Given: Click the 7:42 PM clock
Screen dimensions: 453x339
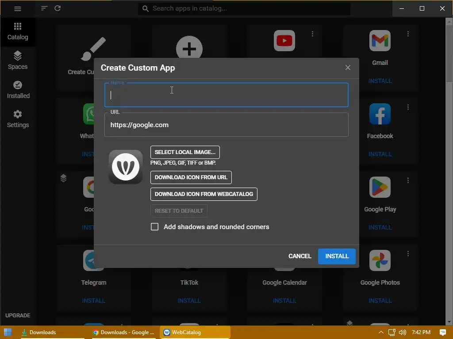Looking at the screenshot, I should (x=421, y=332).
